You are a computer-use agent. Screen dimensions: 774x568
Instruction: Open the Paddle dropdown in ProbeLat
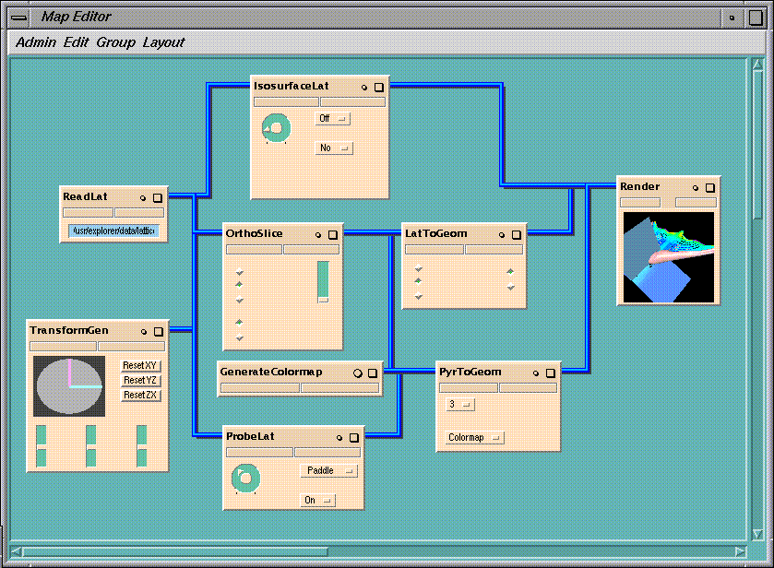[x=327, y=470]
